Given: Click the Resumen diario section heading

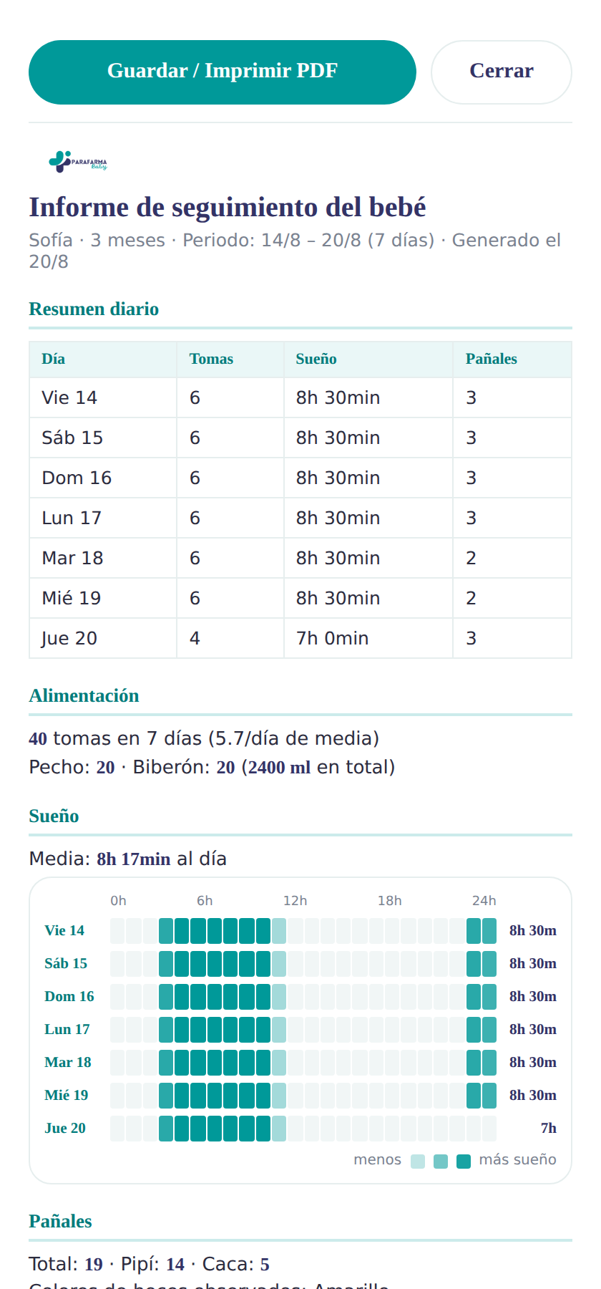Looking at the screenshot, I should coord(94,309).
